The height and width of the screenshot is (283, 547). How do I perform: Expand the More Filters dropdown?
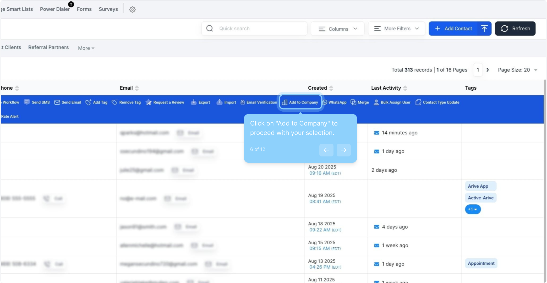[396, 29]
